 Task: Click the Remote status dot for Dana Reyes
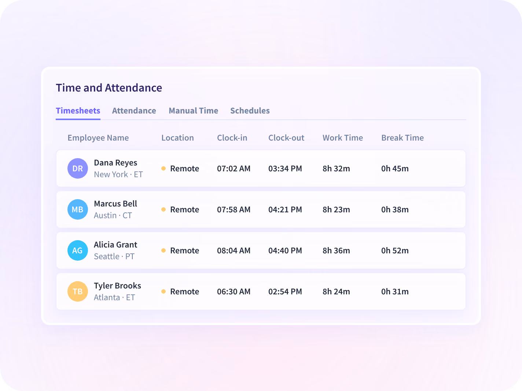coord(163,168)
